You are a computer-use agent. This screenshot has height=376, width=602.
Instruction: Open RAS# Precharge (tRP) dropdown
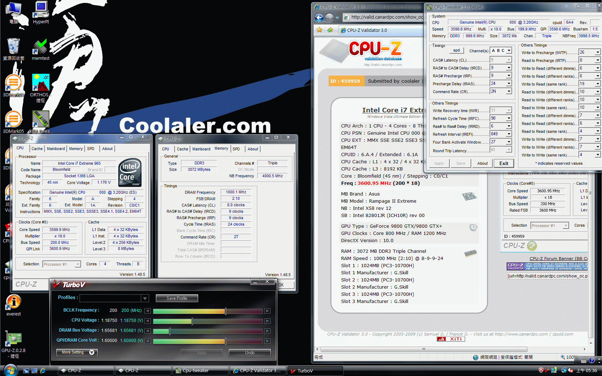pyautogui.click(x=509, y=76)
